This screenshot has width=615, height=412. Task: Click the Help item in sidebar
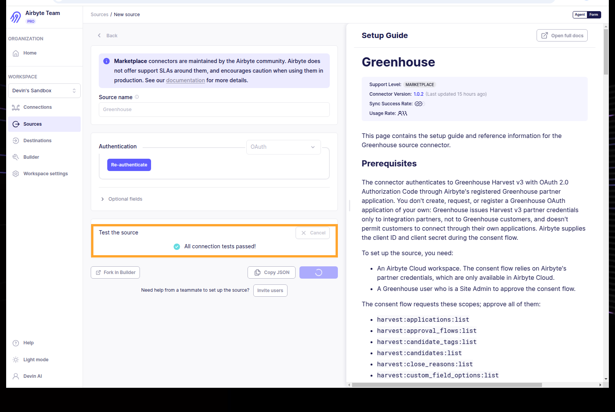click(x=44, y=343)
